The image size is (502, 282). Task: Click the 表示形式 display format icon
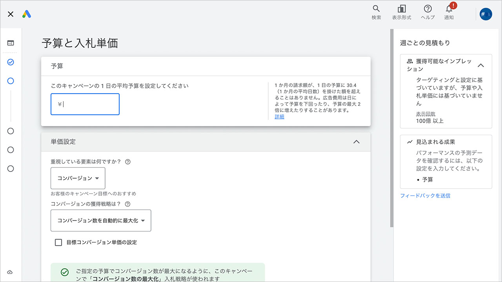tap(402, 11)
